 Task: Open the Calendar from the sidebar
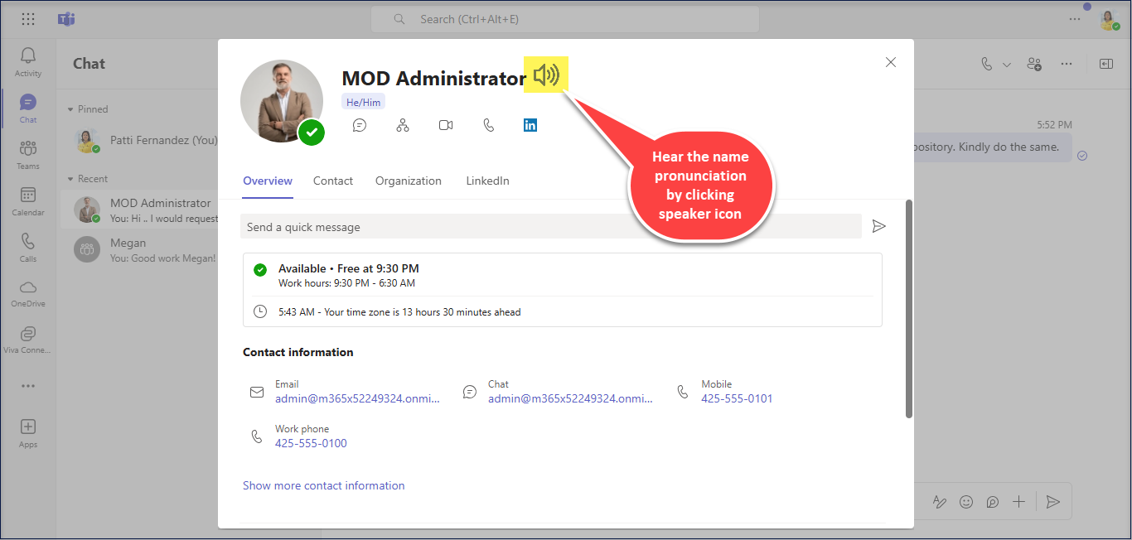click(27, 199)
